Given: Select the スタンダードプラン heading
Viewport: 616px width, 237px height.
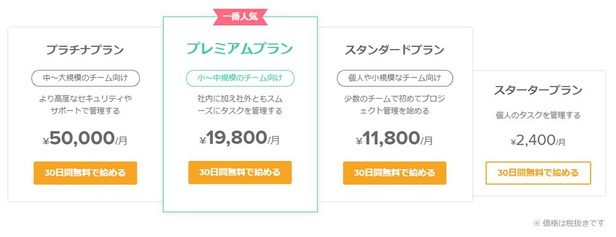Looking at the screenshot, I should 394,50.
